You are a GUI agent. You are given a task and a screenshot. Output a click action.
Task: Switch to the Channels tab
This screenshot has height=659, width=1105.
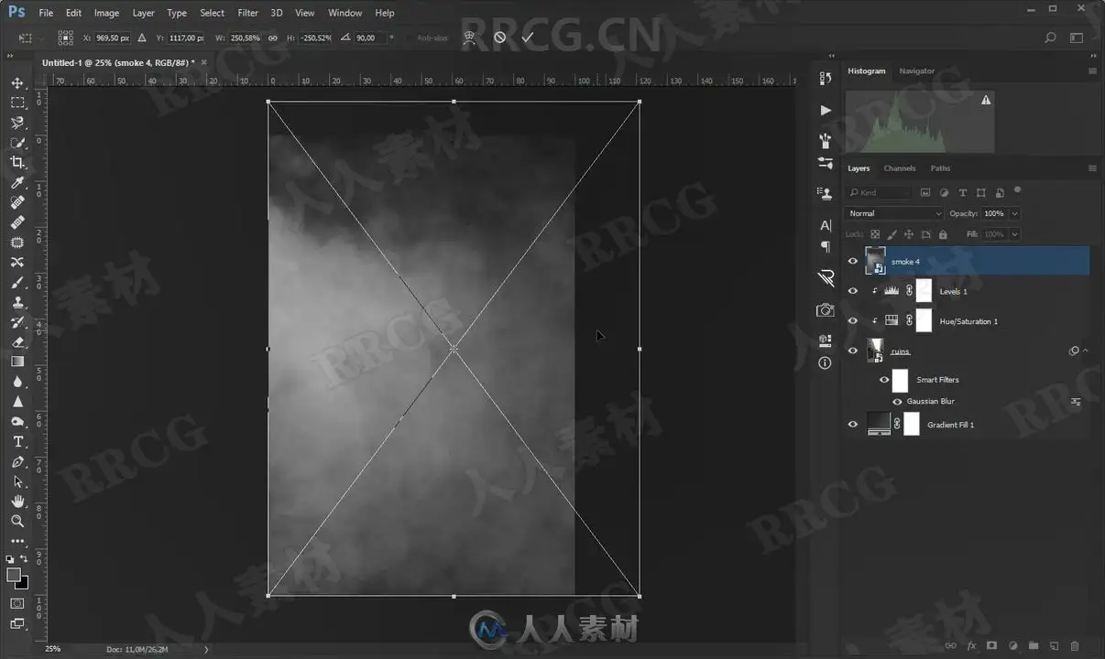[900, 168]
